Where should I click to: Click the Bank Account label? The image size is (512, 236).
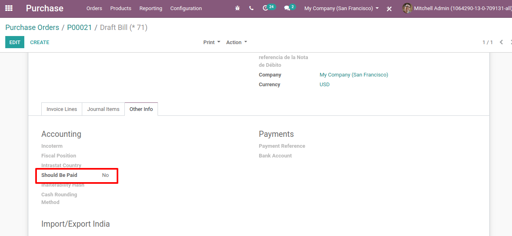click(275, 156)
